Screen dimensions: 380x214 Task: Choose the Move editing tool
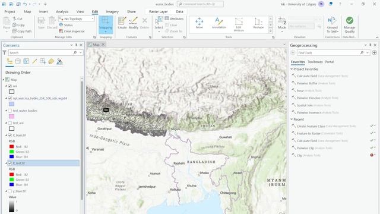point(199,23)
